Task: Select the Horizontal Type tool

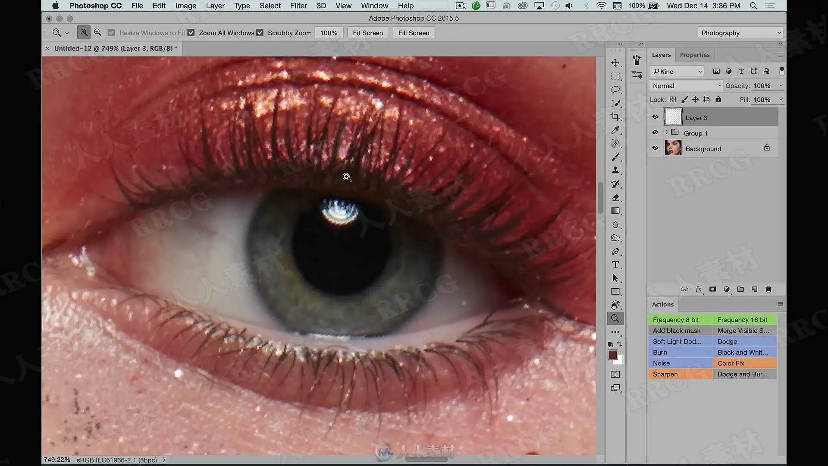Action: [615, 265]
